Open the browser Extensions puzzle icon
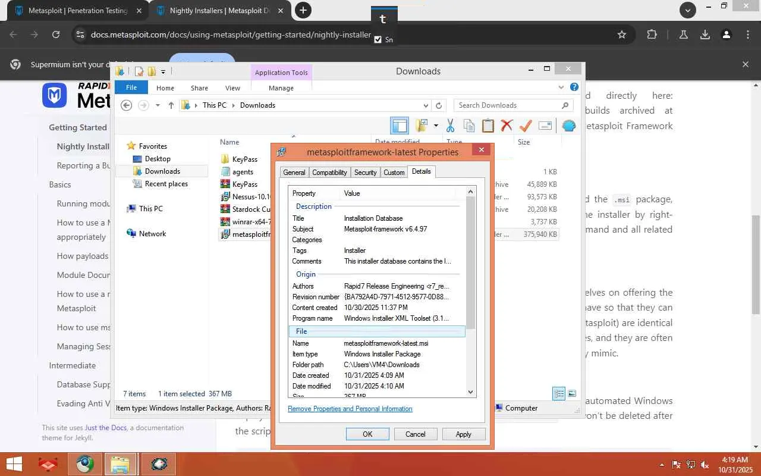761x476 pixels. 652,35
